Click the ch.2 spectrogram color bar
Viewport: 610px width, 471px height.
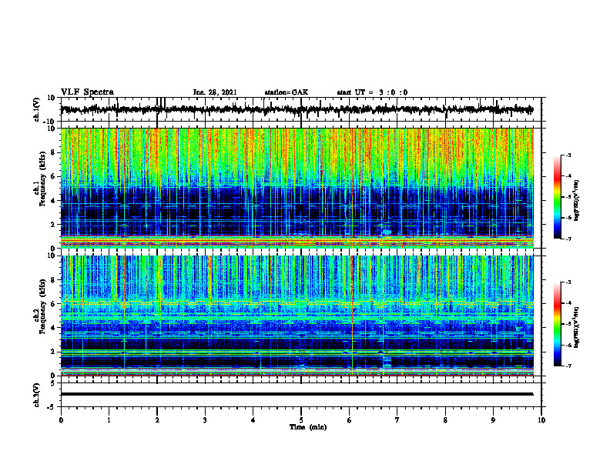pyautogui.click(x=558, y=324)
